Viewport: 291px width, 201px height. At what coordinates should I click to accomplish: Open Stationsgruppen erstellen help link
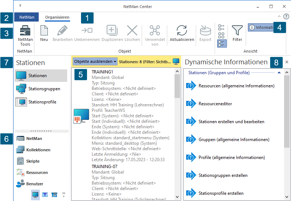tap(223, 175)
